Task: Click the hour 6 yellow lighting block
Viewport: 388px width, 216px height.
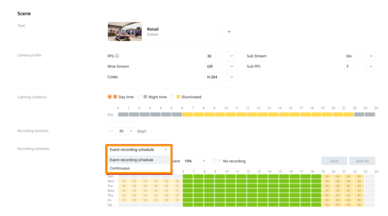Action: coord(188,114)
